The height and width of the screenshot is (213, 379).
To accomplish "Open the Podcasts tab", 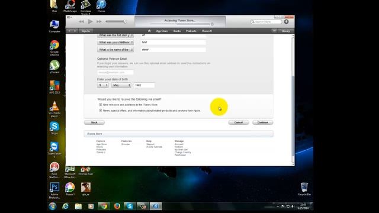I will [191, 31].
